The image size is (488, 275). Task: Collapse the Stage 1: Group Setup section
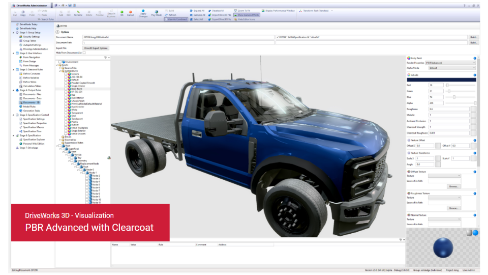(x=13, y=33)
